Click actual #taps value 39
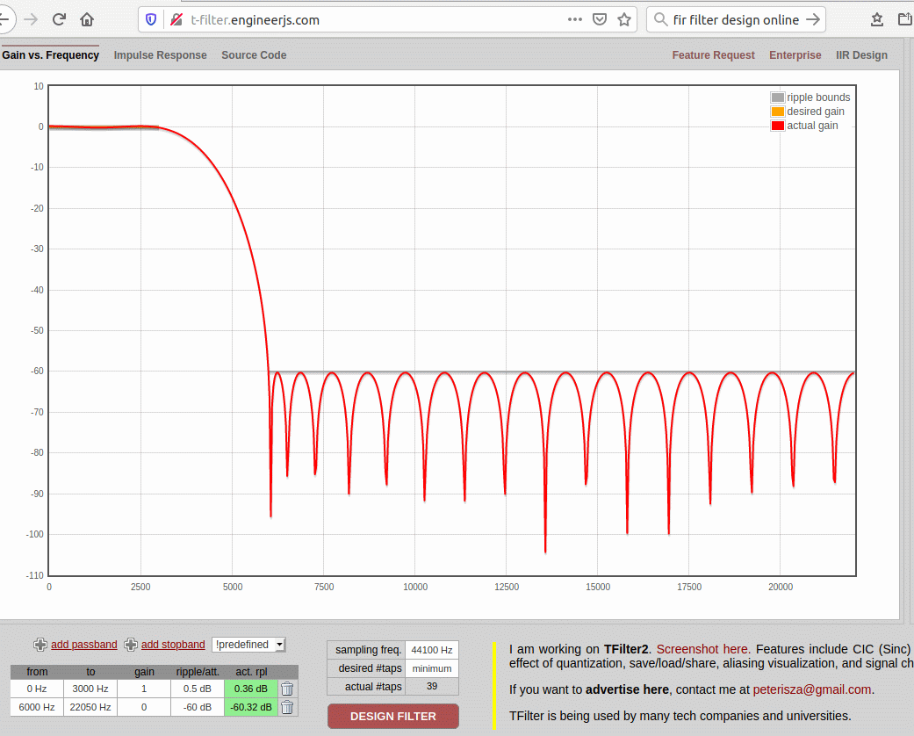This screenshot has width=914, height=736. click(432, 687)
